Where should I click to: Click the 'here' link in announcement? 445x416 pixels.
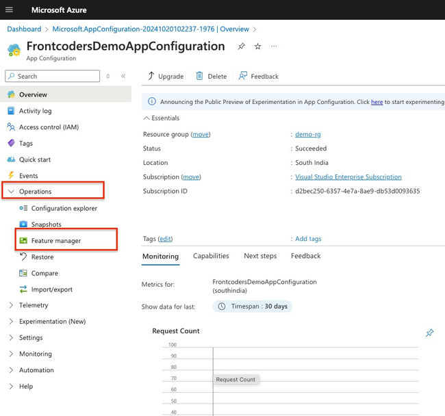tap(377, 102)
